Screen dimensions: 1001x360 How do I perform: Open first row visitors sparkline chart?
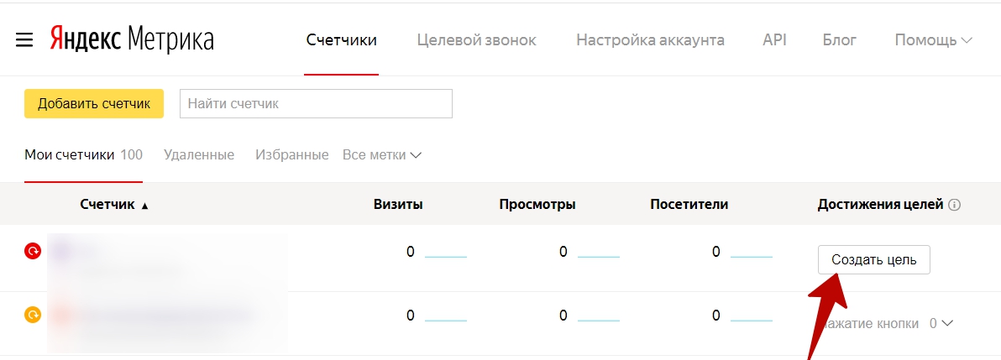[751, 253]
